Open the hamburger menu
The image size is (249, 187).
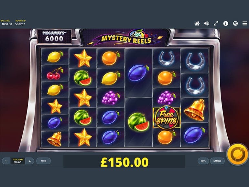(245, 24)
